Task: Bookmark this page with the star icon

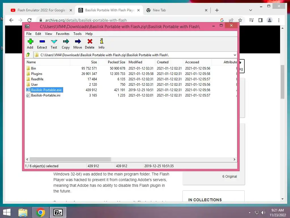Action: (x=240, y=20)
